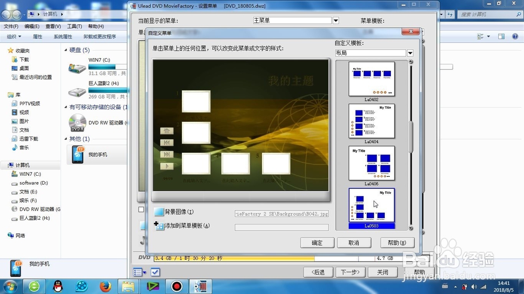Image resolution: width=524 pixels, height=294 pixels.
Task: Click the 帮助(H) button in dialog
Action: tap(397, 243)
